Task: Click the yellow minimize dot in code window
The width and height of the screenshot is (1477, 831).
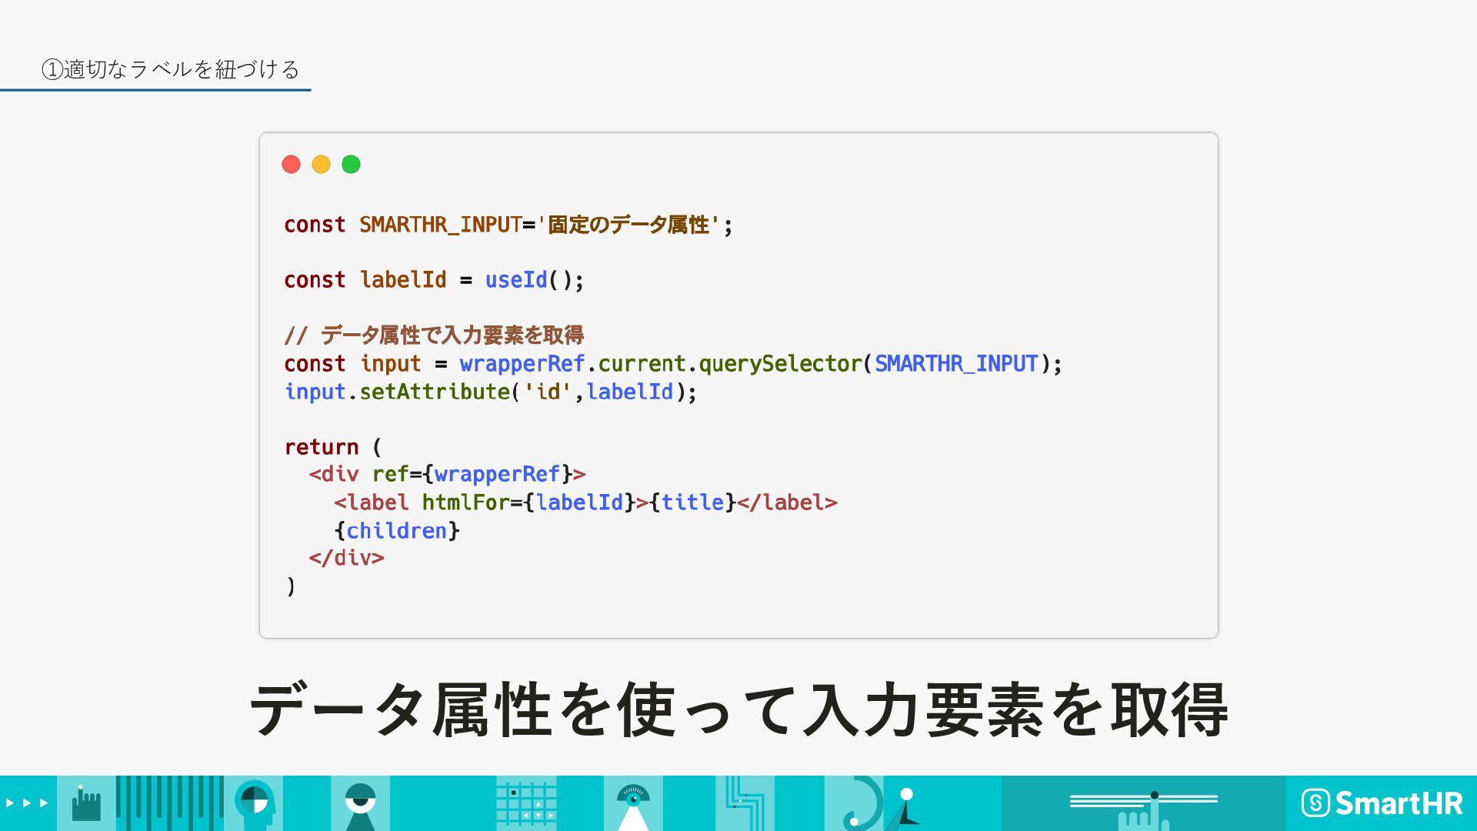Action: click(x=321, y=165)
